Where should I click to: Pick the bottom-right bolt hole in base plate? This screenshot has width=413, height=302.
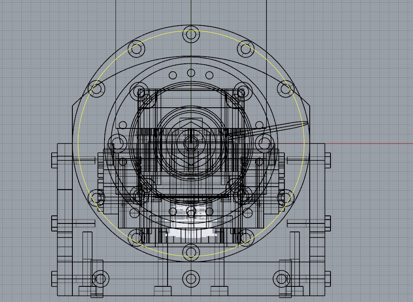(x=281, y=279)
